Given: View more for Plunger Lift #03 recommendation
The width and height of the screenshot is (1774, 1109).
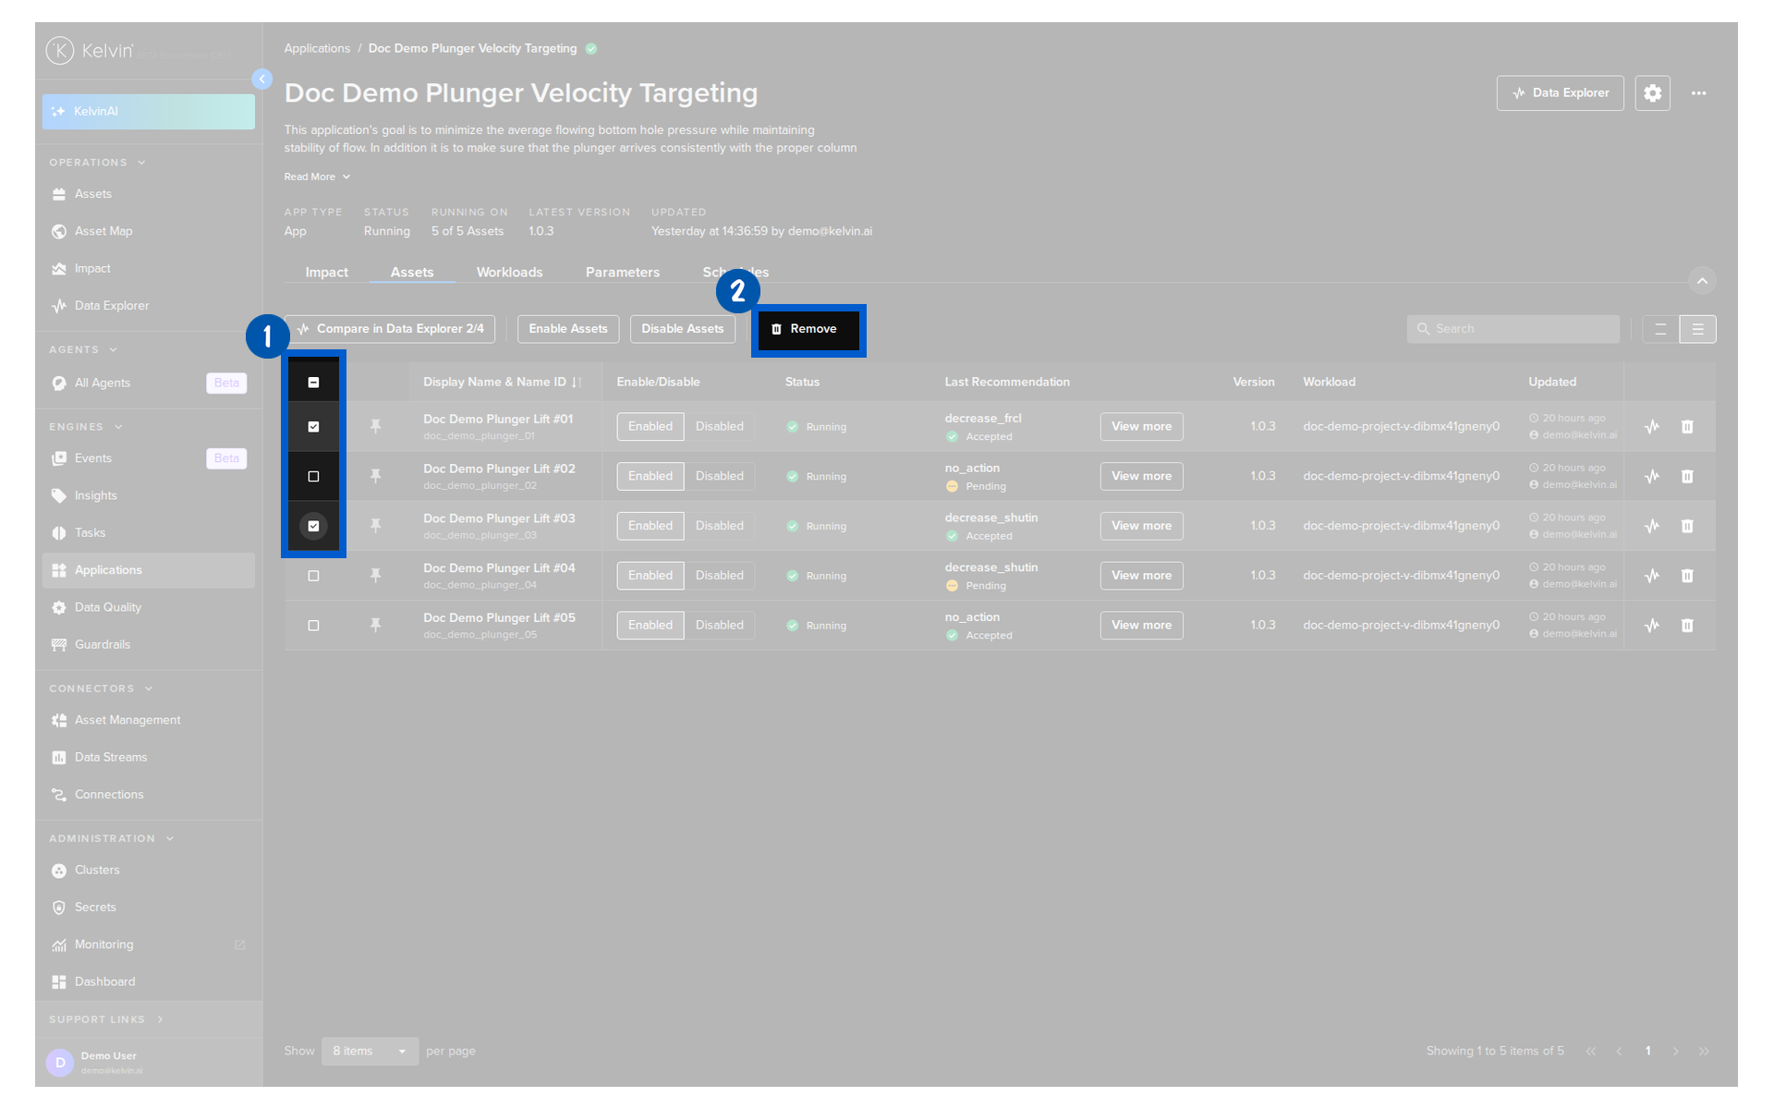Looking at the screenshot, I should pyautogui.click(x=1141, y=526).
